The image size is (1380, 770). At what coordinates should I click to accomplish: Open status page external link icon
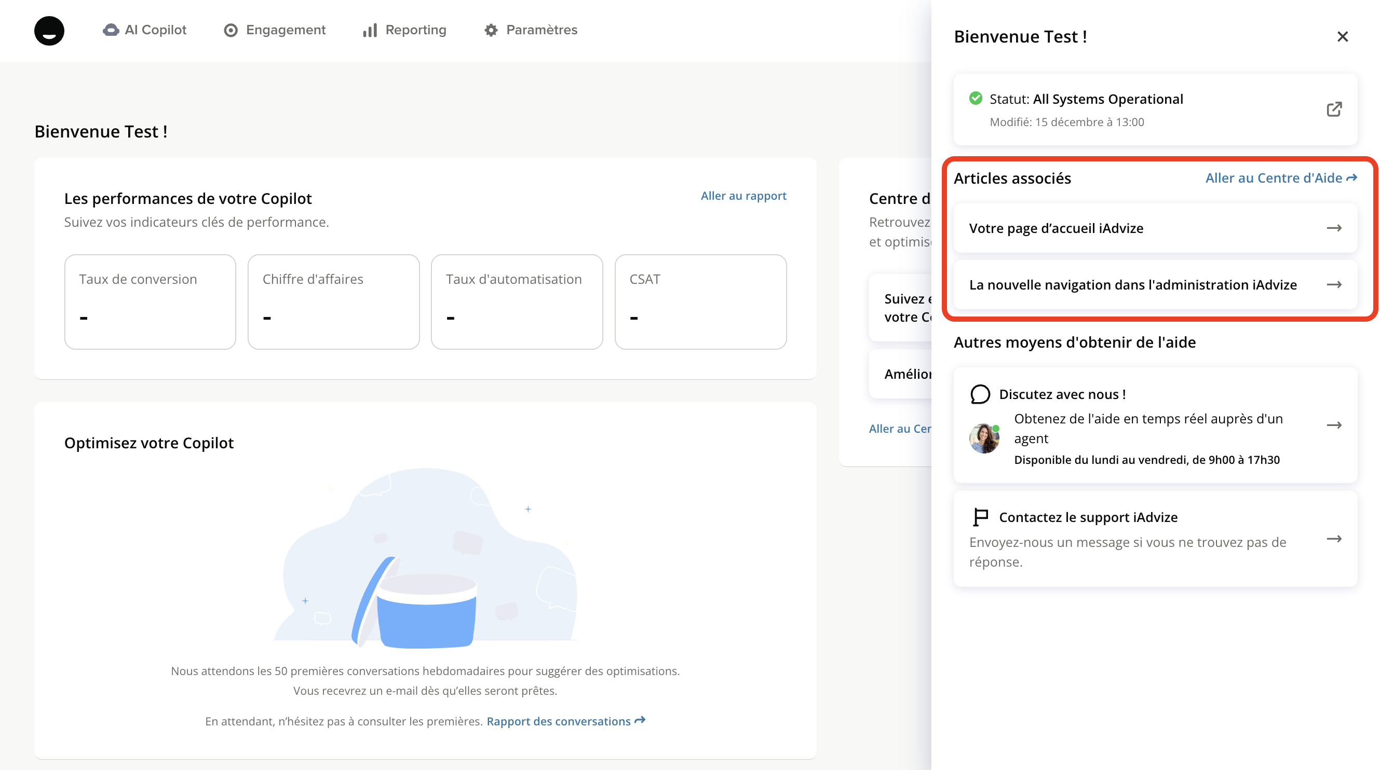(x=1334, y=109)
